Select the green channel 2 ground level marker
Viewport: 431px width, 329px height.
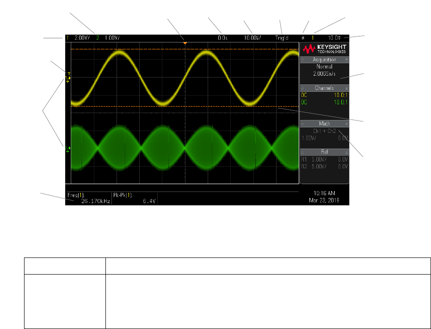(x=68, y=149)
